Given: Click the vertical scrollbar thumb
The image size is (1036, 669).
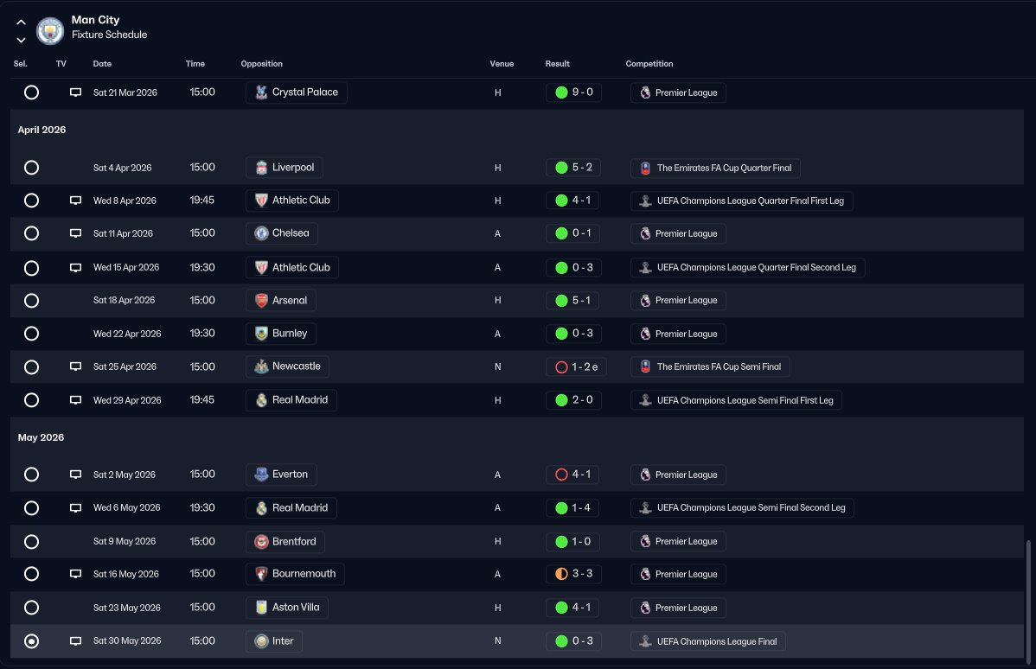Looking at the screenshot, I should click(x=1027, y=598).
